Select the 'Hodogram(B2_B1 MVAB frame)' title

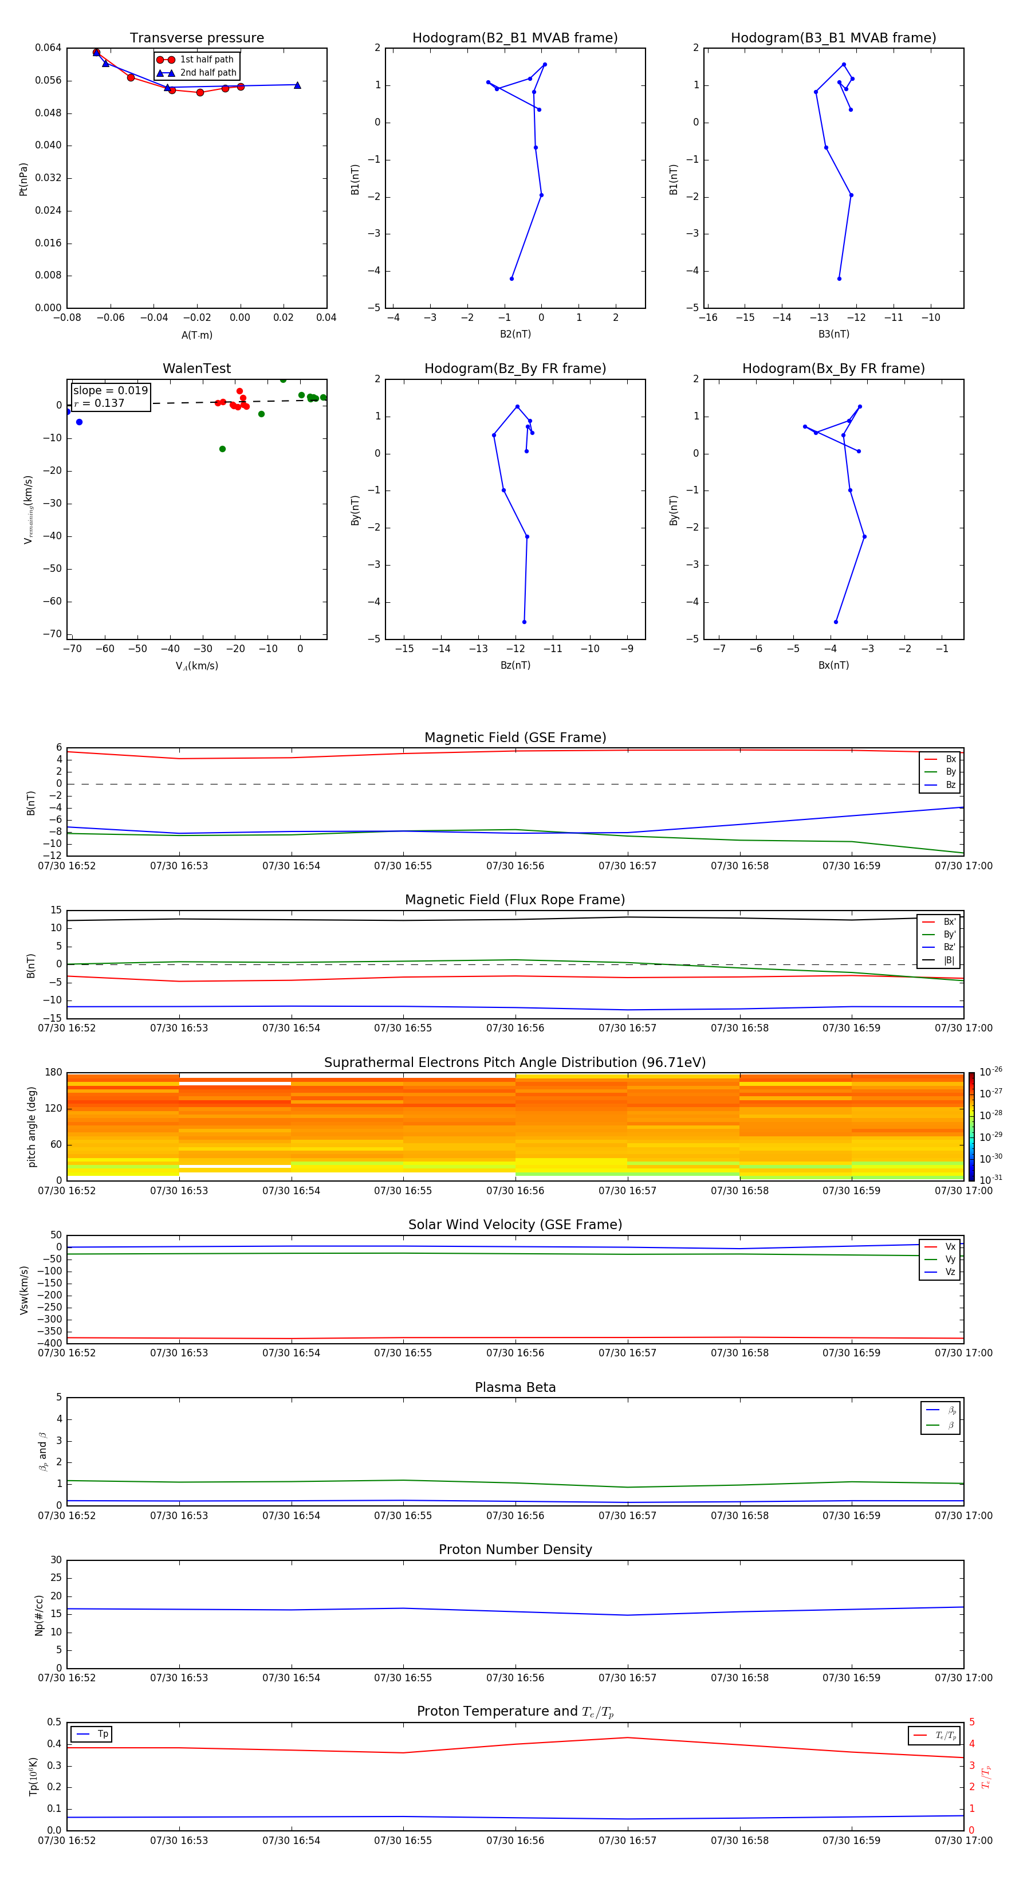coord(515,38)
